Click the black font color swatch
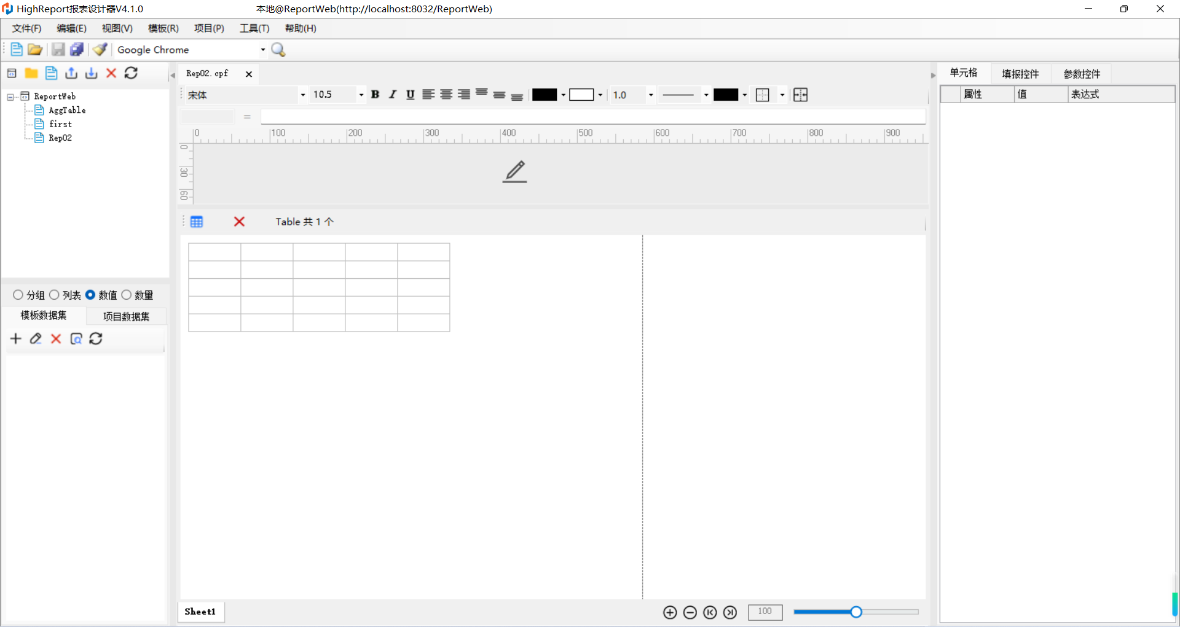 pyautogui.click(x=545, y=95)
